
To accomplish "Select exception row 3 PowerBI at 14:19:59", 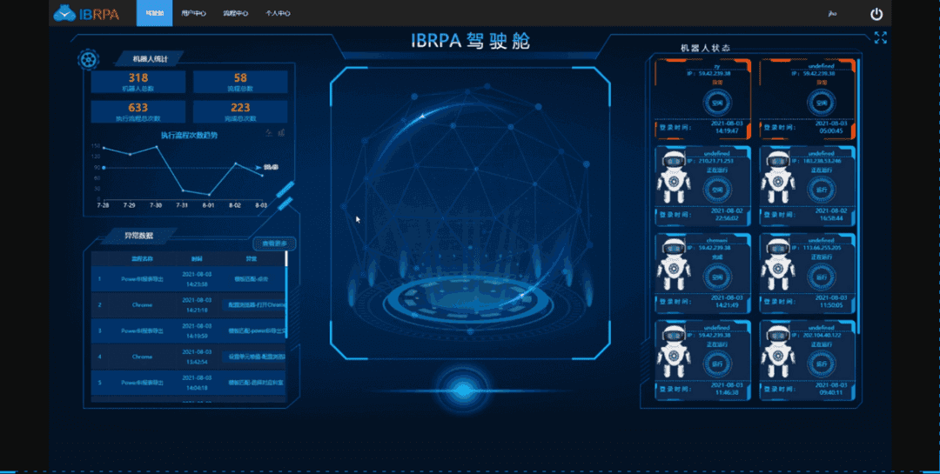I will coord(188,330).
